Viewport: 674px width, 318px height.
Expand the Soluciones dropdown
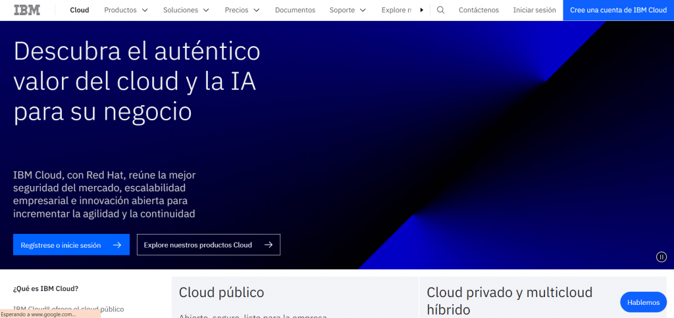click(186, 10)
